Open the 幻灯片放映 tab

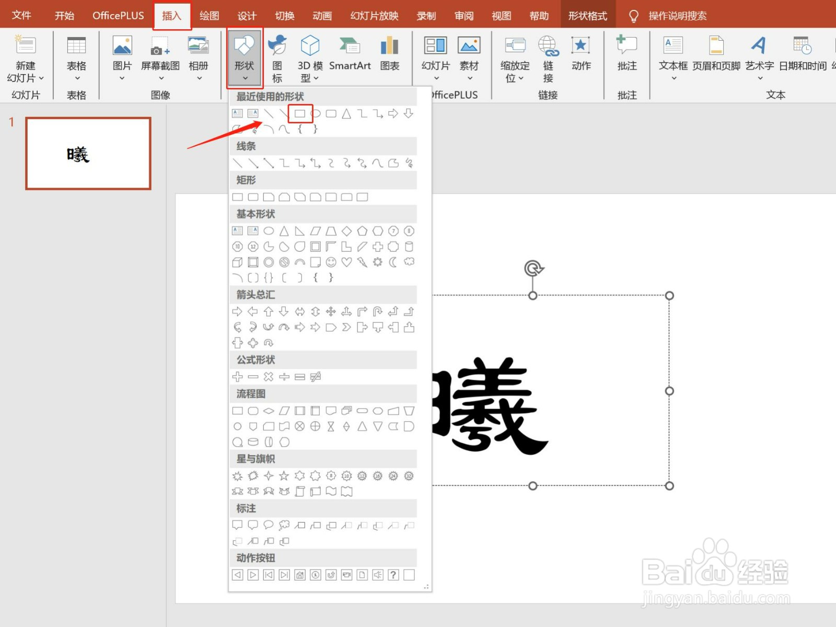tap(374, 16)
